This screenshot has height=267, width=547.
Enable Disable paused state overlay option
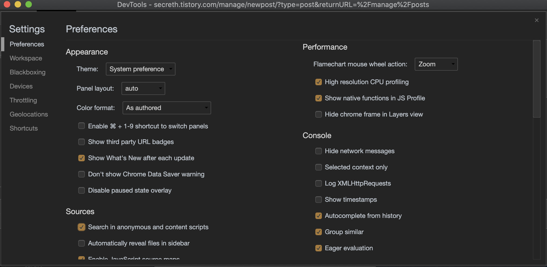pyautogui.click(x=82, y=190)
